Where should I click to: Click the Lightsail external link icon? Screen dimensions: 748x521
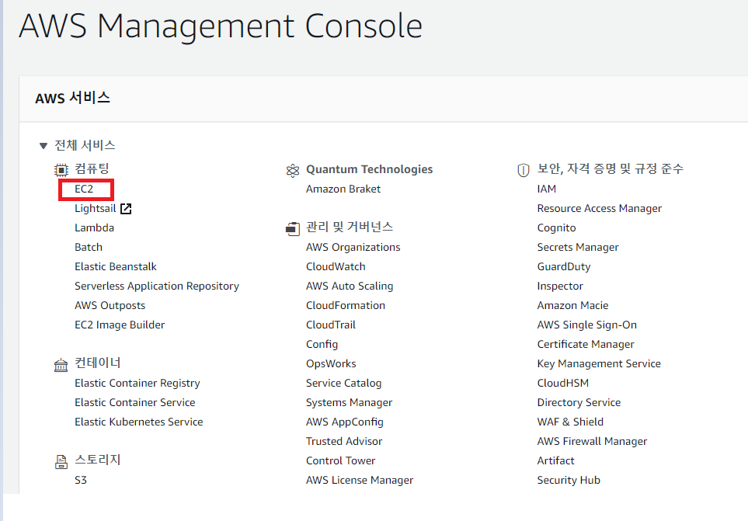click(126, 209)
